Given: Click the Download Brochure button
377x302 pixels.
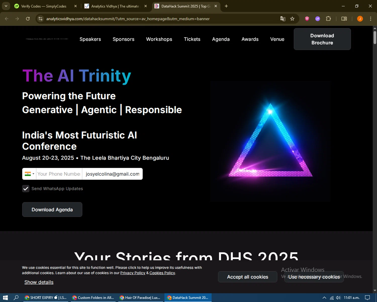Looking at the screenshot, I should (x=322, y=39).
